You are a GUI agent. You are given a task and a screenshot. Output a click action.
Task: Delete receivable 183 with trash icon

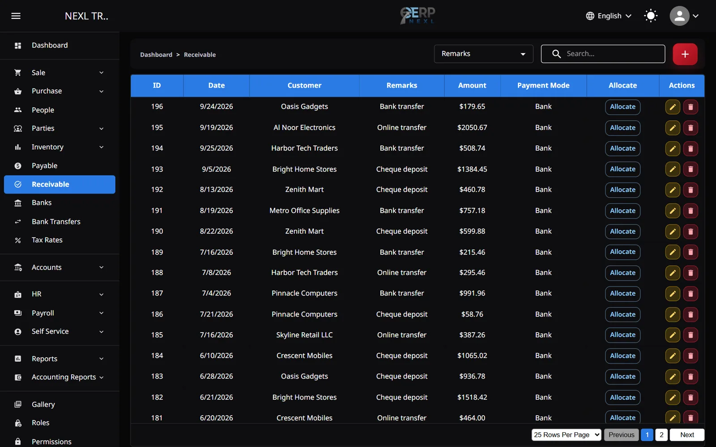tap(690, 377)
